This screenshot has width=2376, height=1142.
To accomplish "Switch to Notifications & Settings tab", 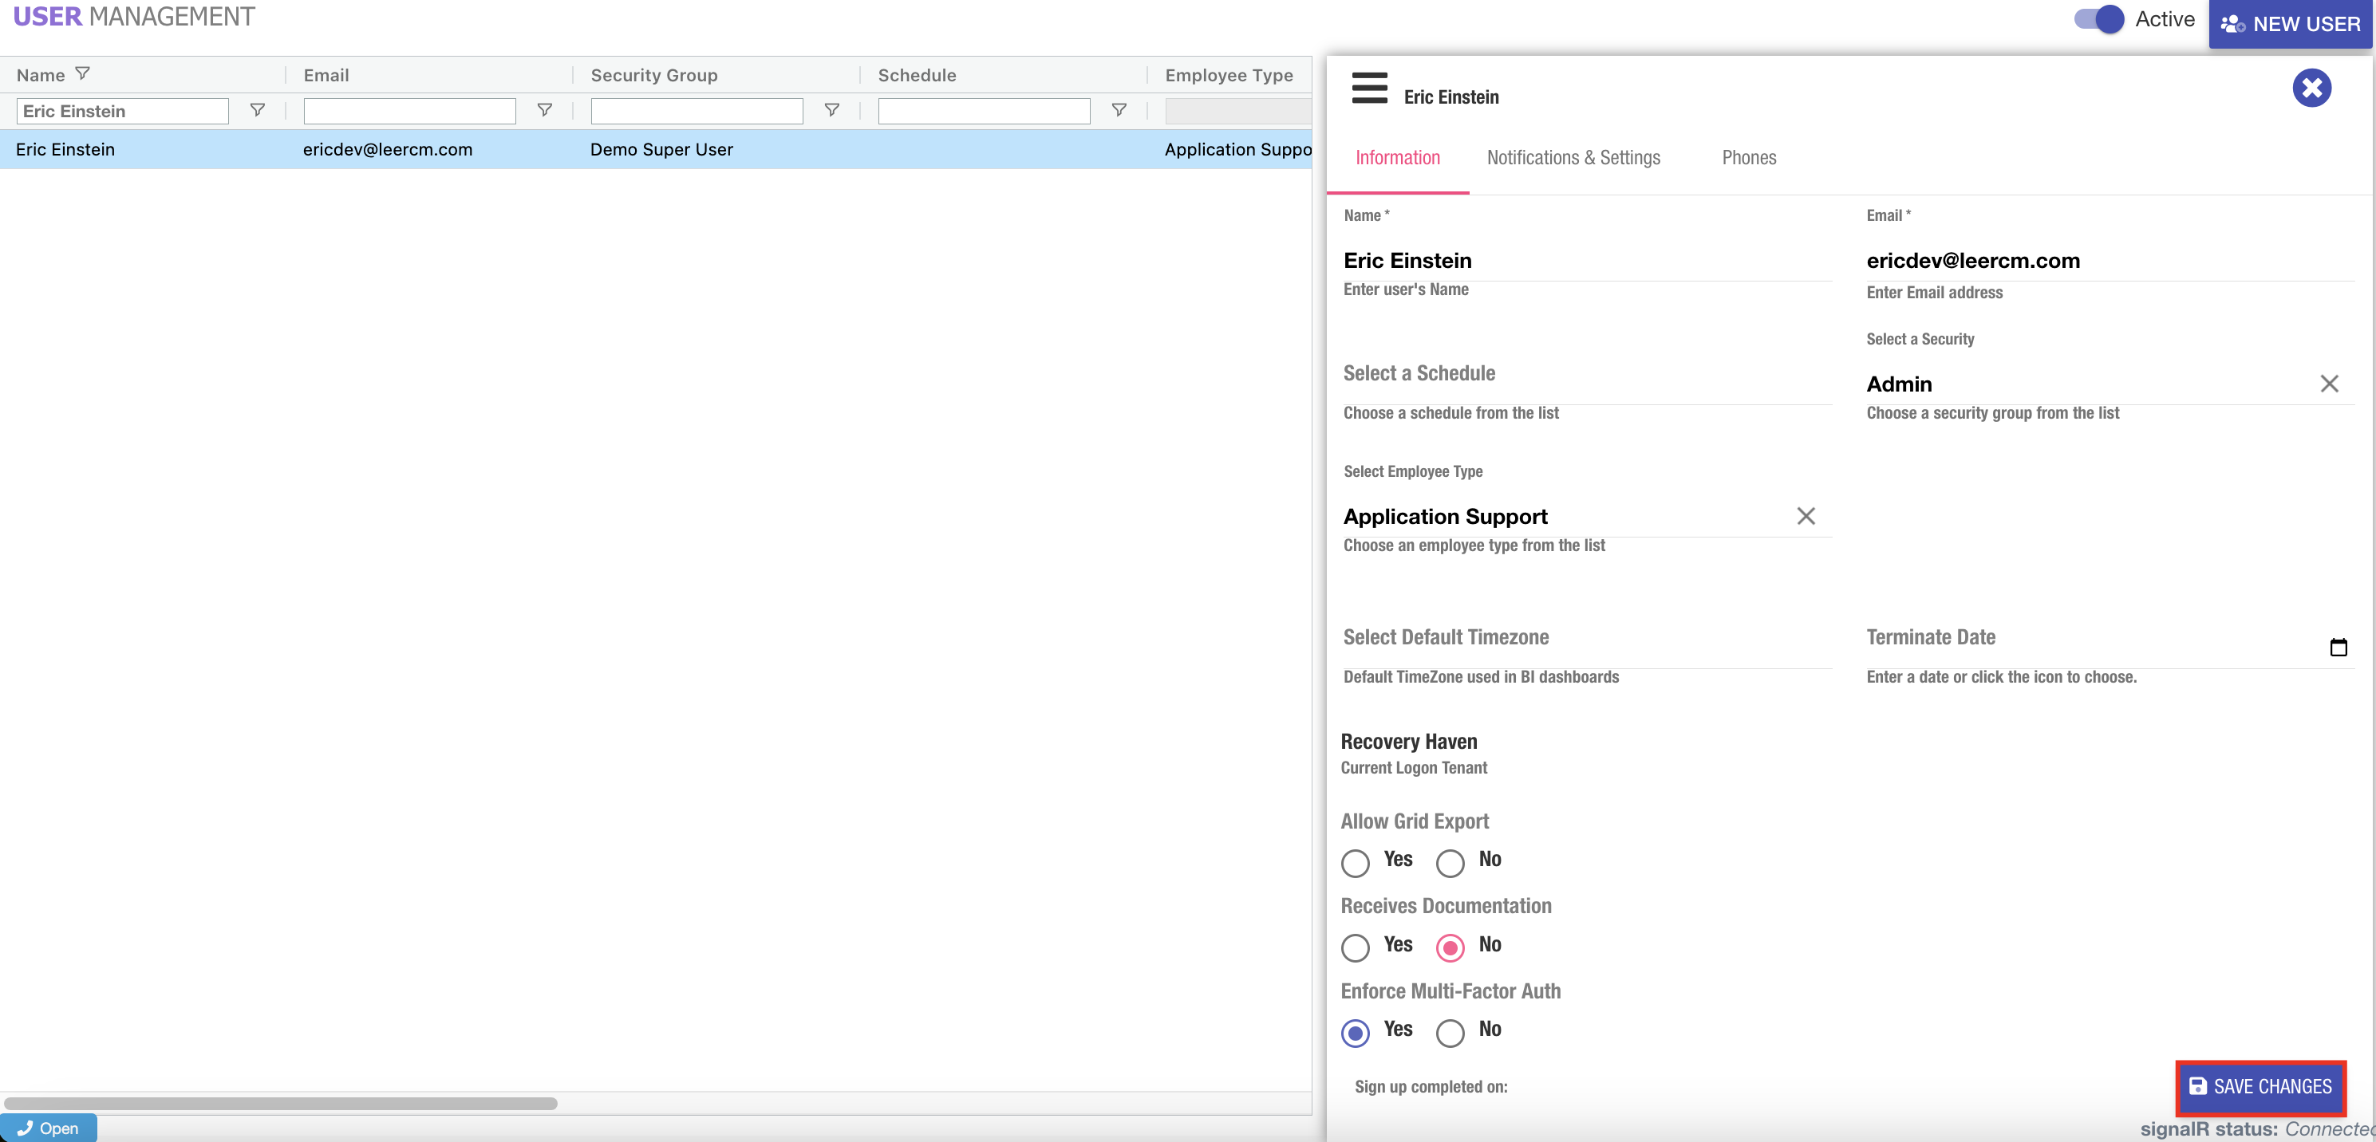I will click(1573, 158).
